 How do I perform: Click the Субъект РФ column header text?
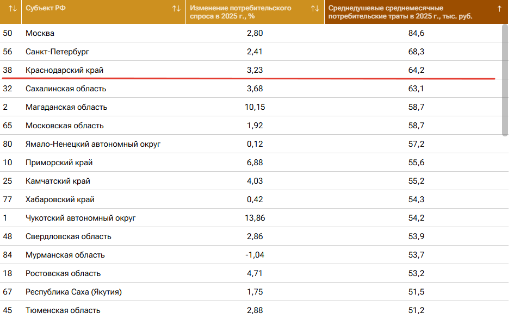[x=46, y=8]
